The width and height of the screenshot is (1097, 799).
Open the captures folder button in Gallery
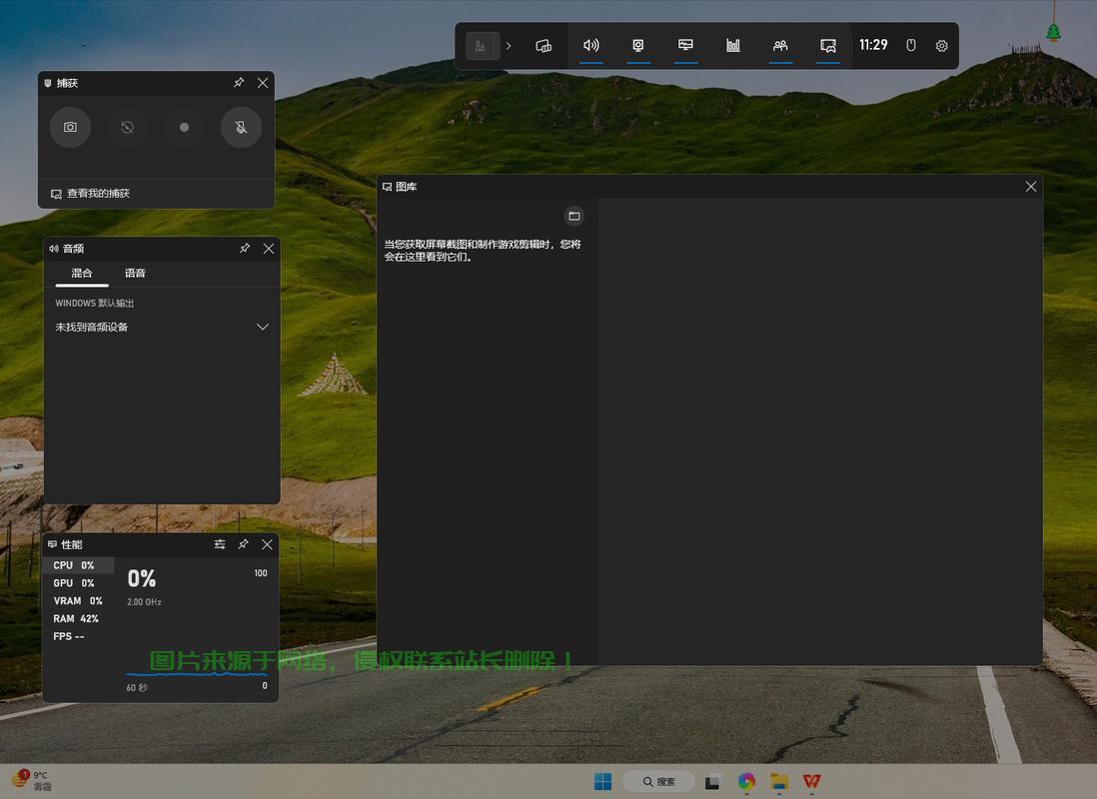574,216
